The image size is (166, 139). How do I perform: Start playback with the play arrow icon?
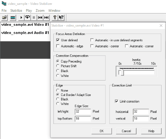(21, 18)
